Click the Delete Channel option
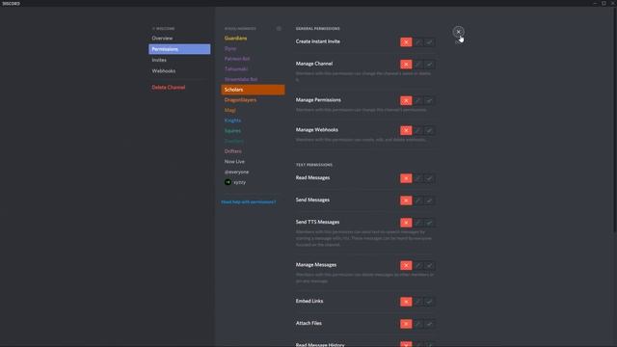617x347 pixels. point(179,88)
